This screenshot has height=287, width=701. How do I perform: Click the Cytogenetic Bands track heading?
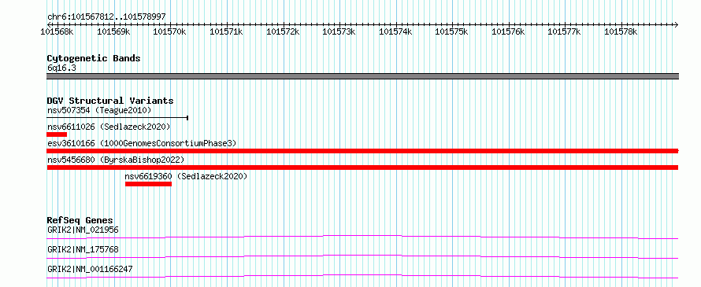[94, 58]
